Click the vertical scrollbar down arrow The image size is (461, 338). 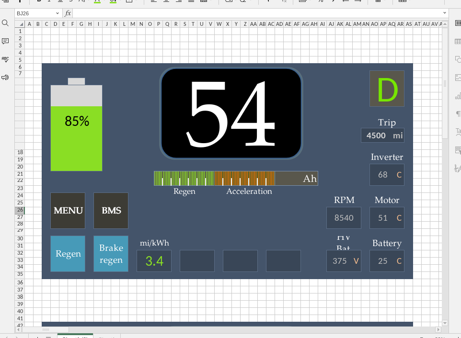(x=445, y=323)
